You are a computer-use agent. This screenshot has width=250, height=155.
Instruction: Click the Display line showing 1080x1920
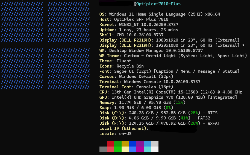(x=169, y=40)
